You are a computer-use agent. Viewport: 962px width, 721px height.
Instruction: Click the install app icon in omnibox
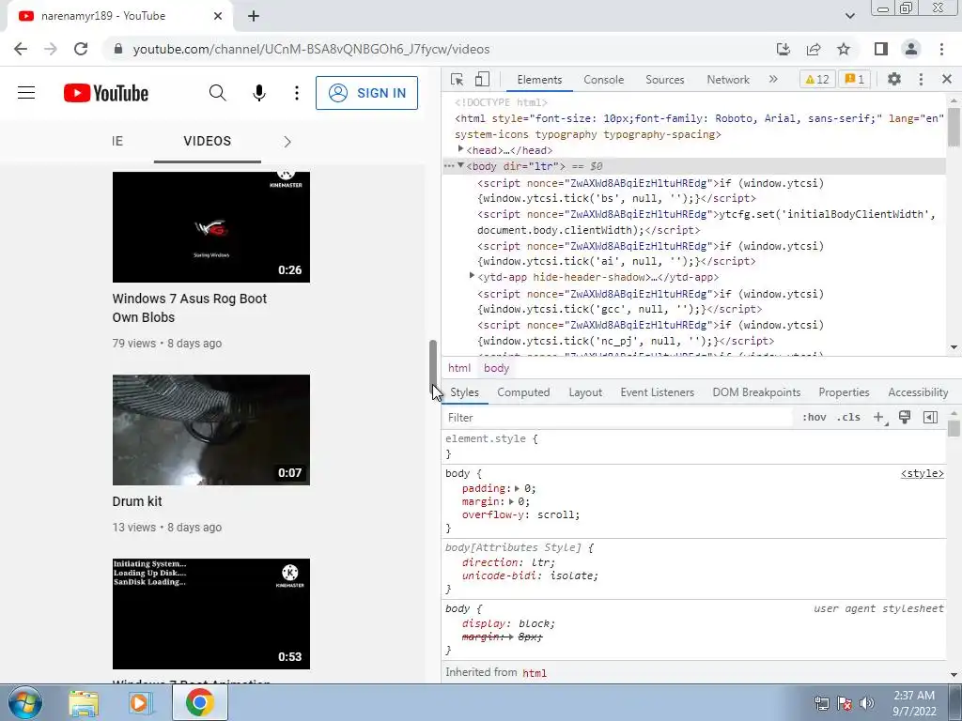click(x=784, y=49)
